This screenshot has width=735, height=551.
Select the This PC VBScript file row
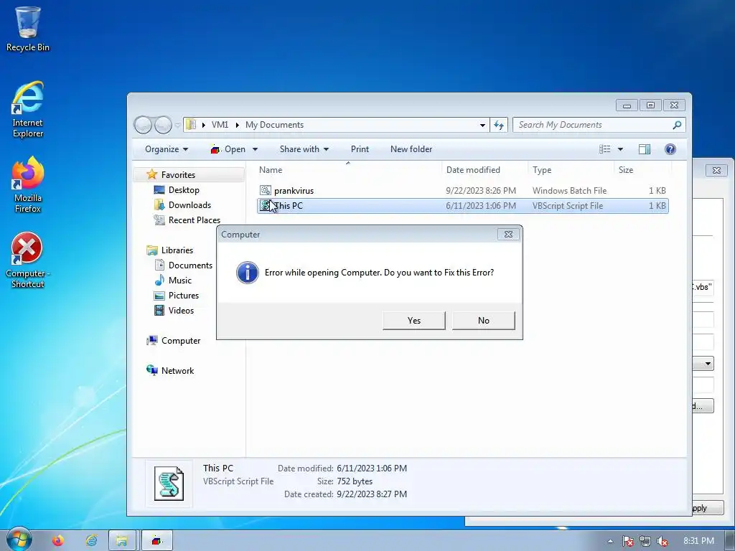[463, 206]
